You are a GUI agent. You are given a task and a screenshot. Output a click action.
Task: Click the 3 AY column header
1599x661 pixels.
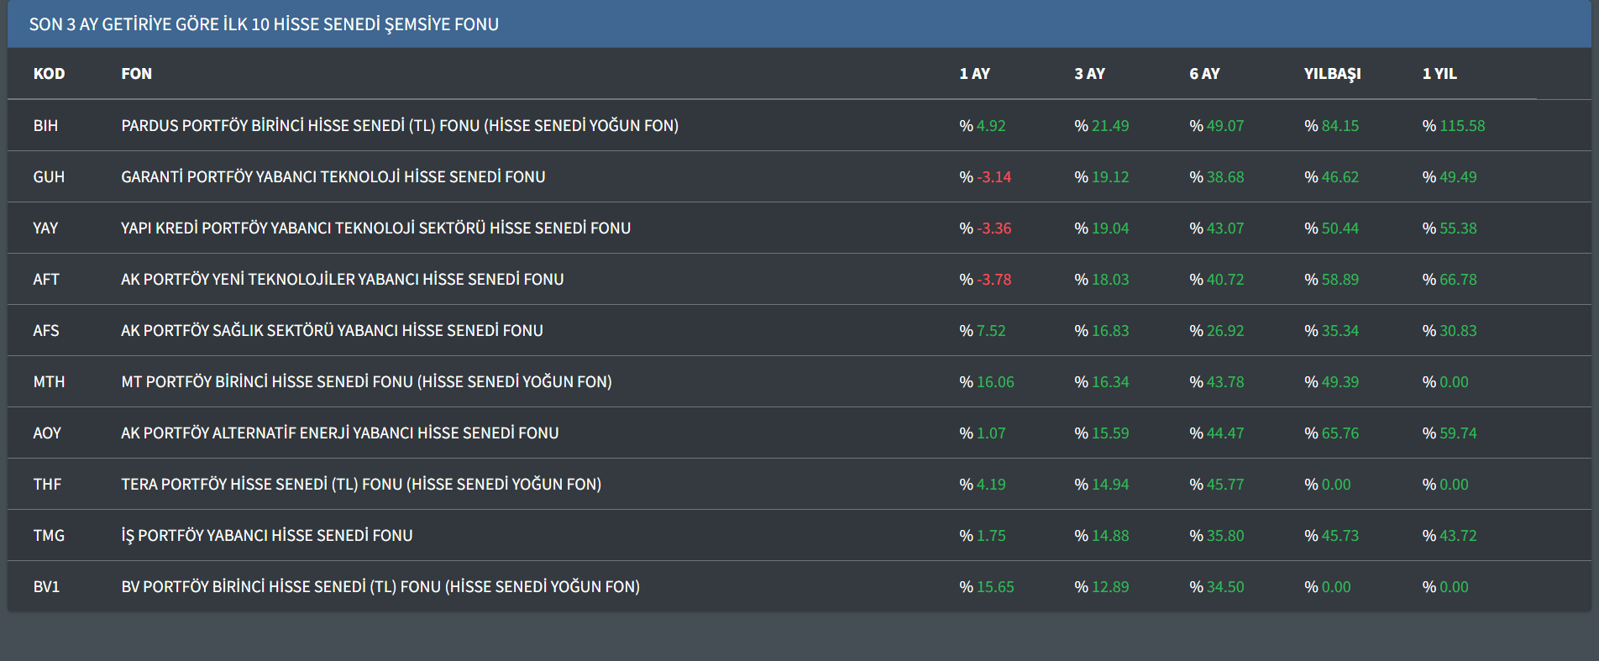[1089, 74]
